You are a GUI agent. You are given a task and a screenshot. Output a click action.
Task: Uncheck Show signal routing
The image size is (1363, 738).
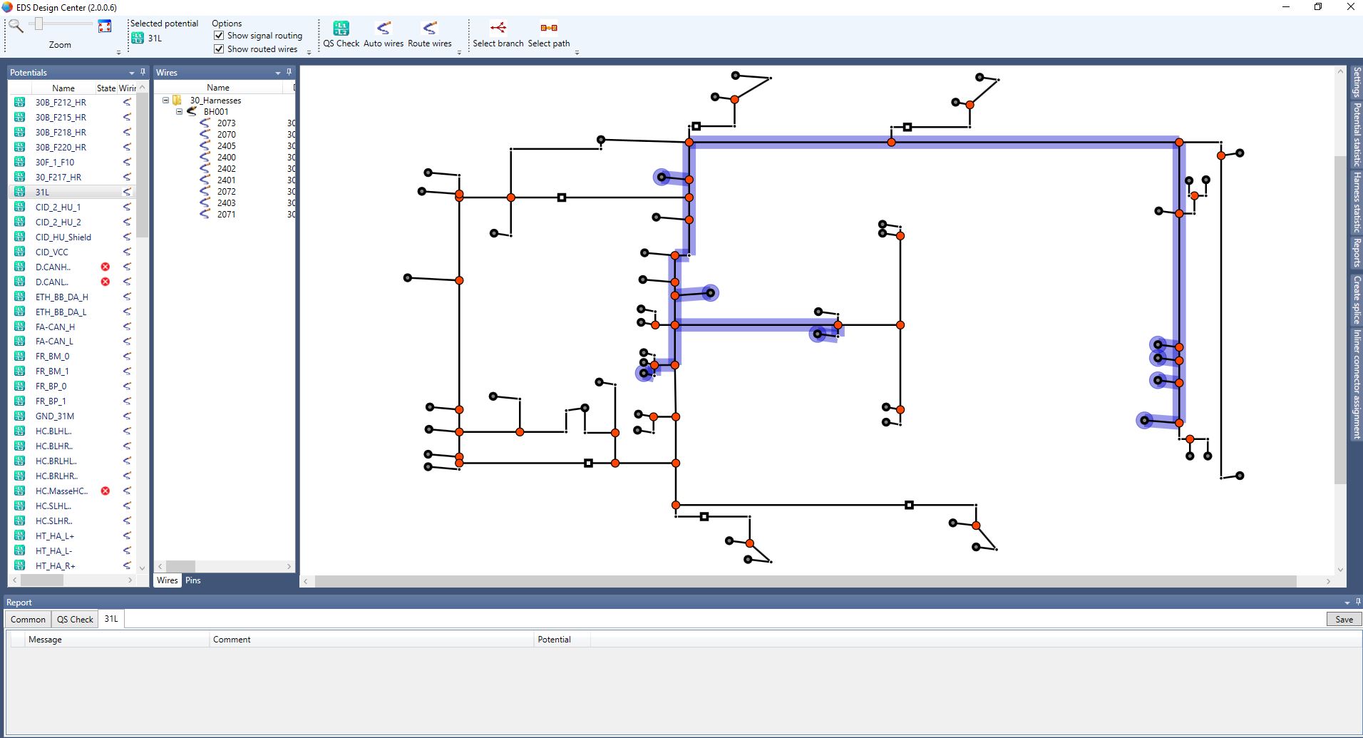(x=219, y=36)
